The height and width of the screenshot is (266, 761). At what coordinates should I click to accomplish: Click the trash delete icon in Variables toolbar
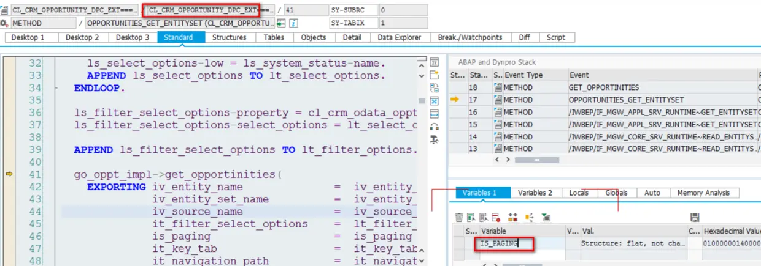click(x=459, y=217)
